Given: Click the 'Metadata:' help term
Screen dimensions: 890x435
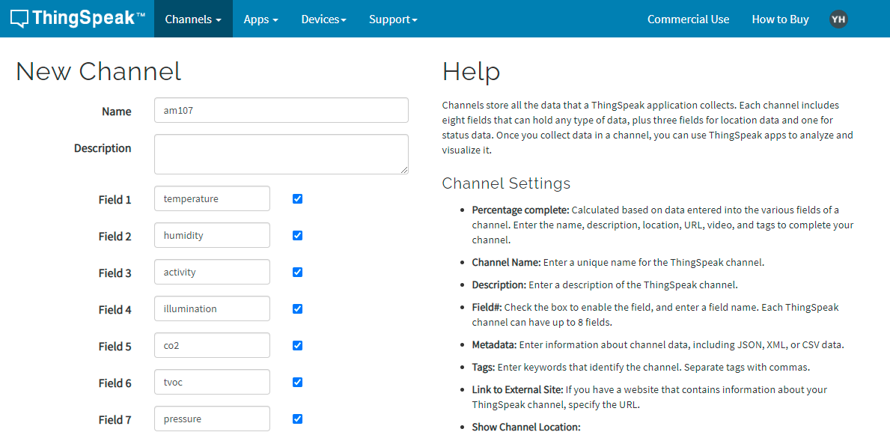Looking at the screenshot, I should [494, 344].
